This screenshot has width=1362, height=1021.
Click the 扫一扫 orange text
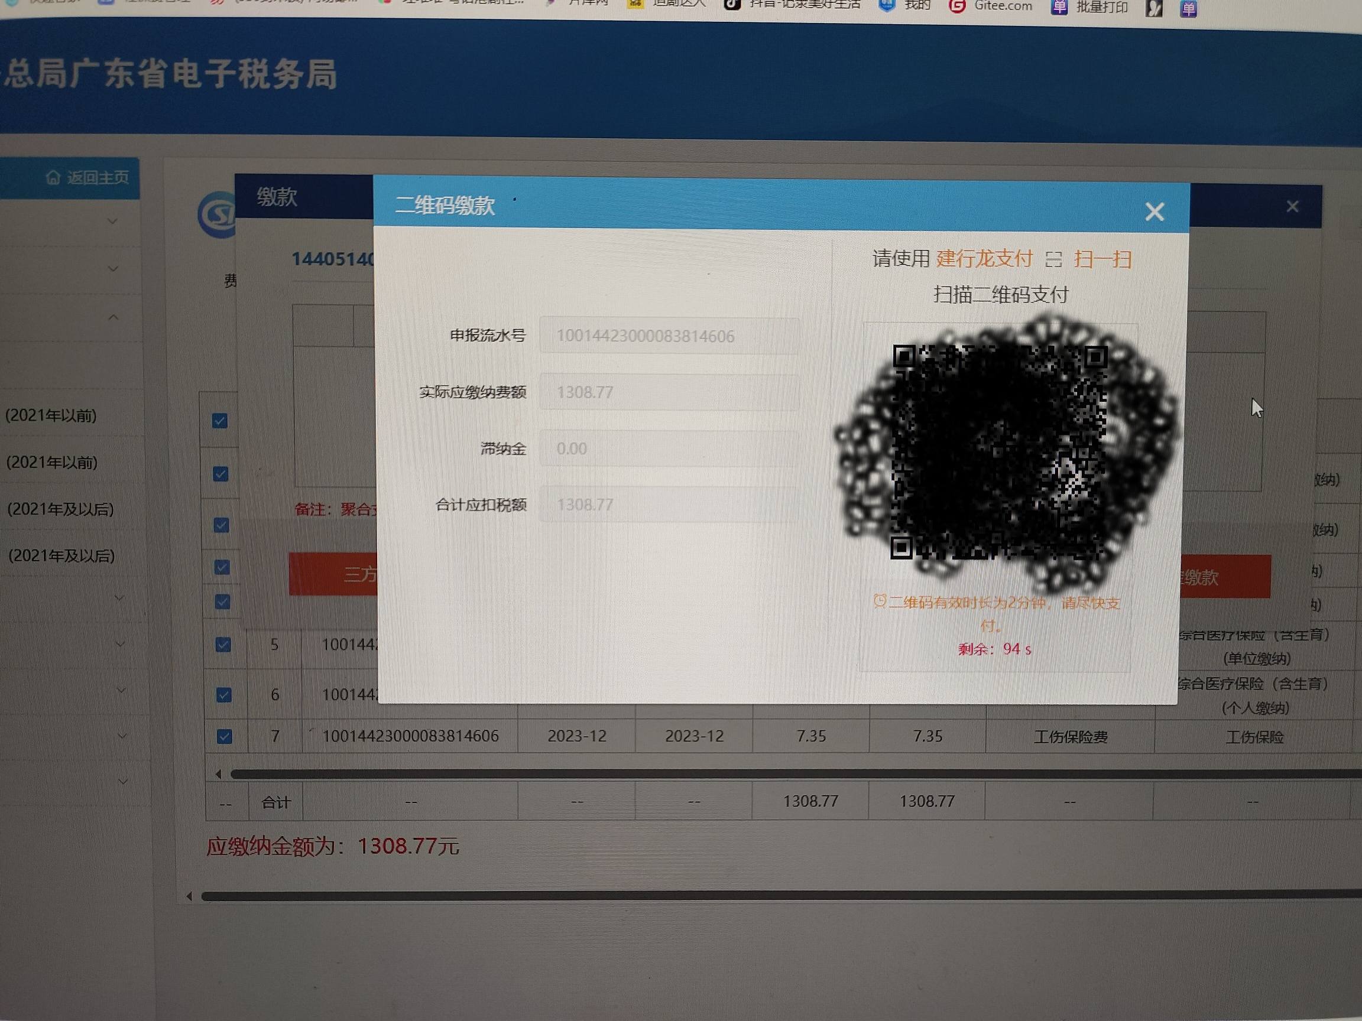1102,259
